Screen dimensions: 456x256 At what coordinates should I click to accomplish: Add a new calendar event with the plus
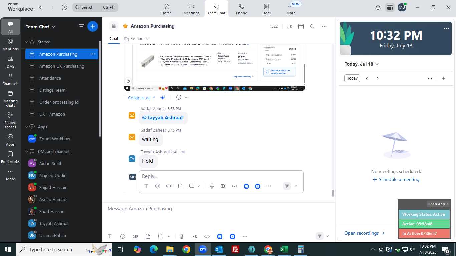coord(444,78)
